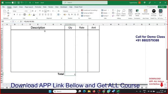This screenshot has width=168, height=94.
Task: Click the Comma Style icon
Action: pyautogui.click(x=72, y=15)
